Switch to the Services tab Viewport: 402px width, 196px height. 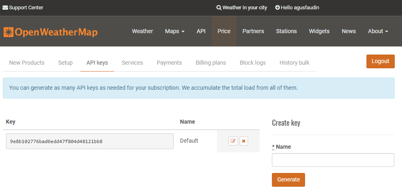[x=132, y=63]
